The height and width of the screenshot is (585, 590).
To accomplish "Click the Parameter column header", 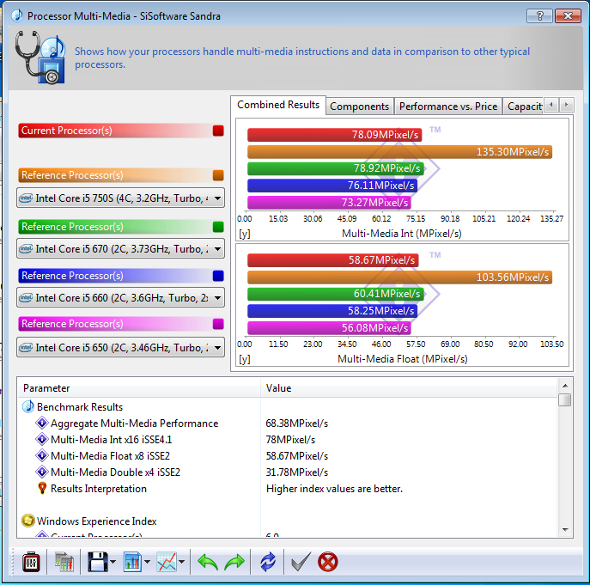I will (139, 388).
